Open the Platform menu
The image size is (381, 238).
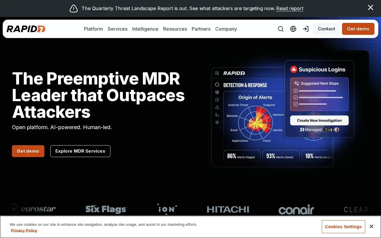93,29
